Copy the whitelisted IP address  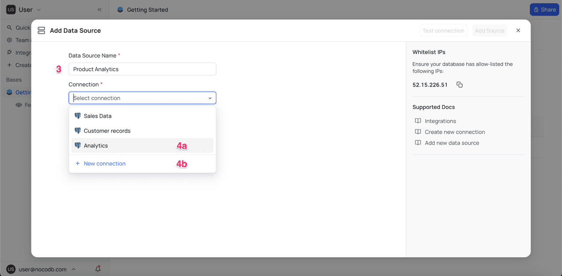(459, 85)
